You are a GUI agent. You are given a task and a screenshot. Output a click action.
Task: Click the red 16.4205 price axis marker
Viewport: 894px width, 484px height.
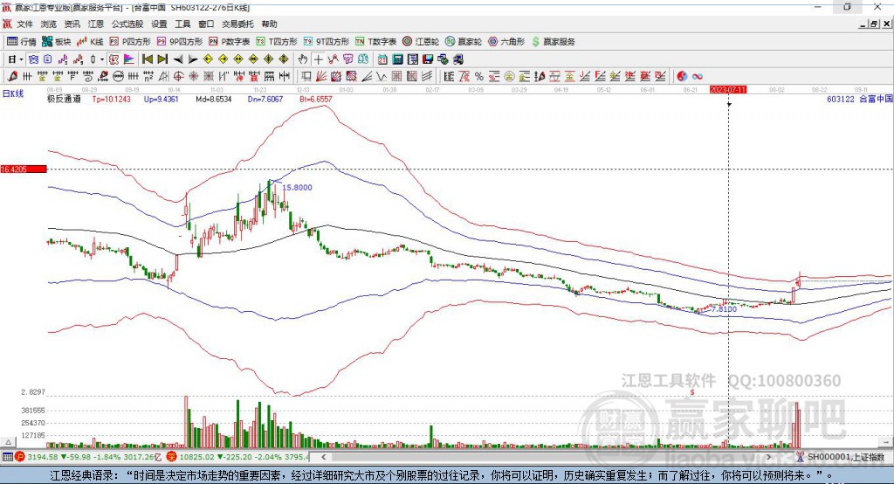pos(23,169)
